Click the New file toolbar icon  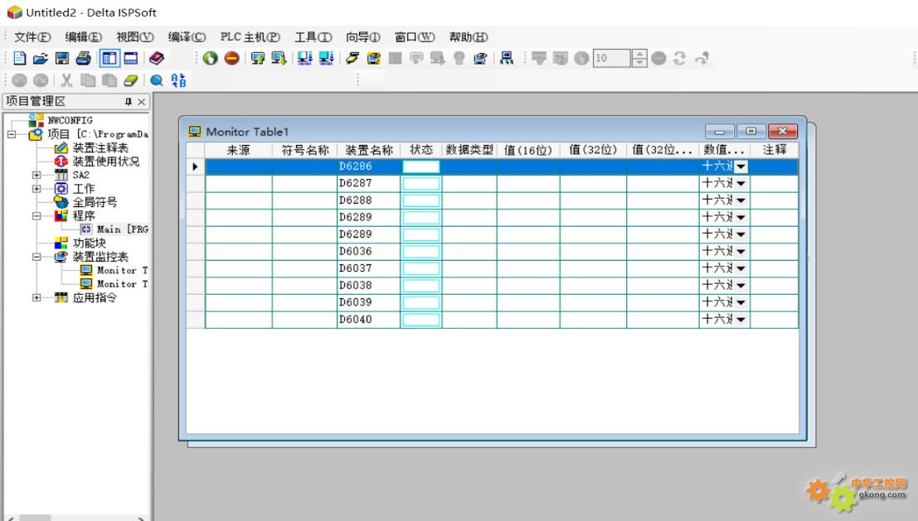click(19, 58)
